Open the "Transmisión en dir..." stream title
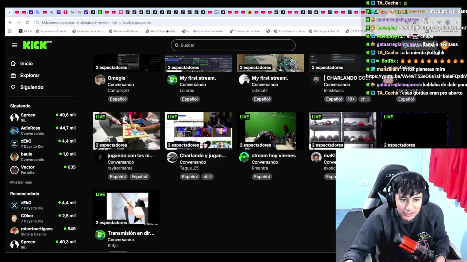Image resolution: width=467 pixels, height=262 pixels. [131, 233]
